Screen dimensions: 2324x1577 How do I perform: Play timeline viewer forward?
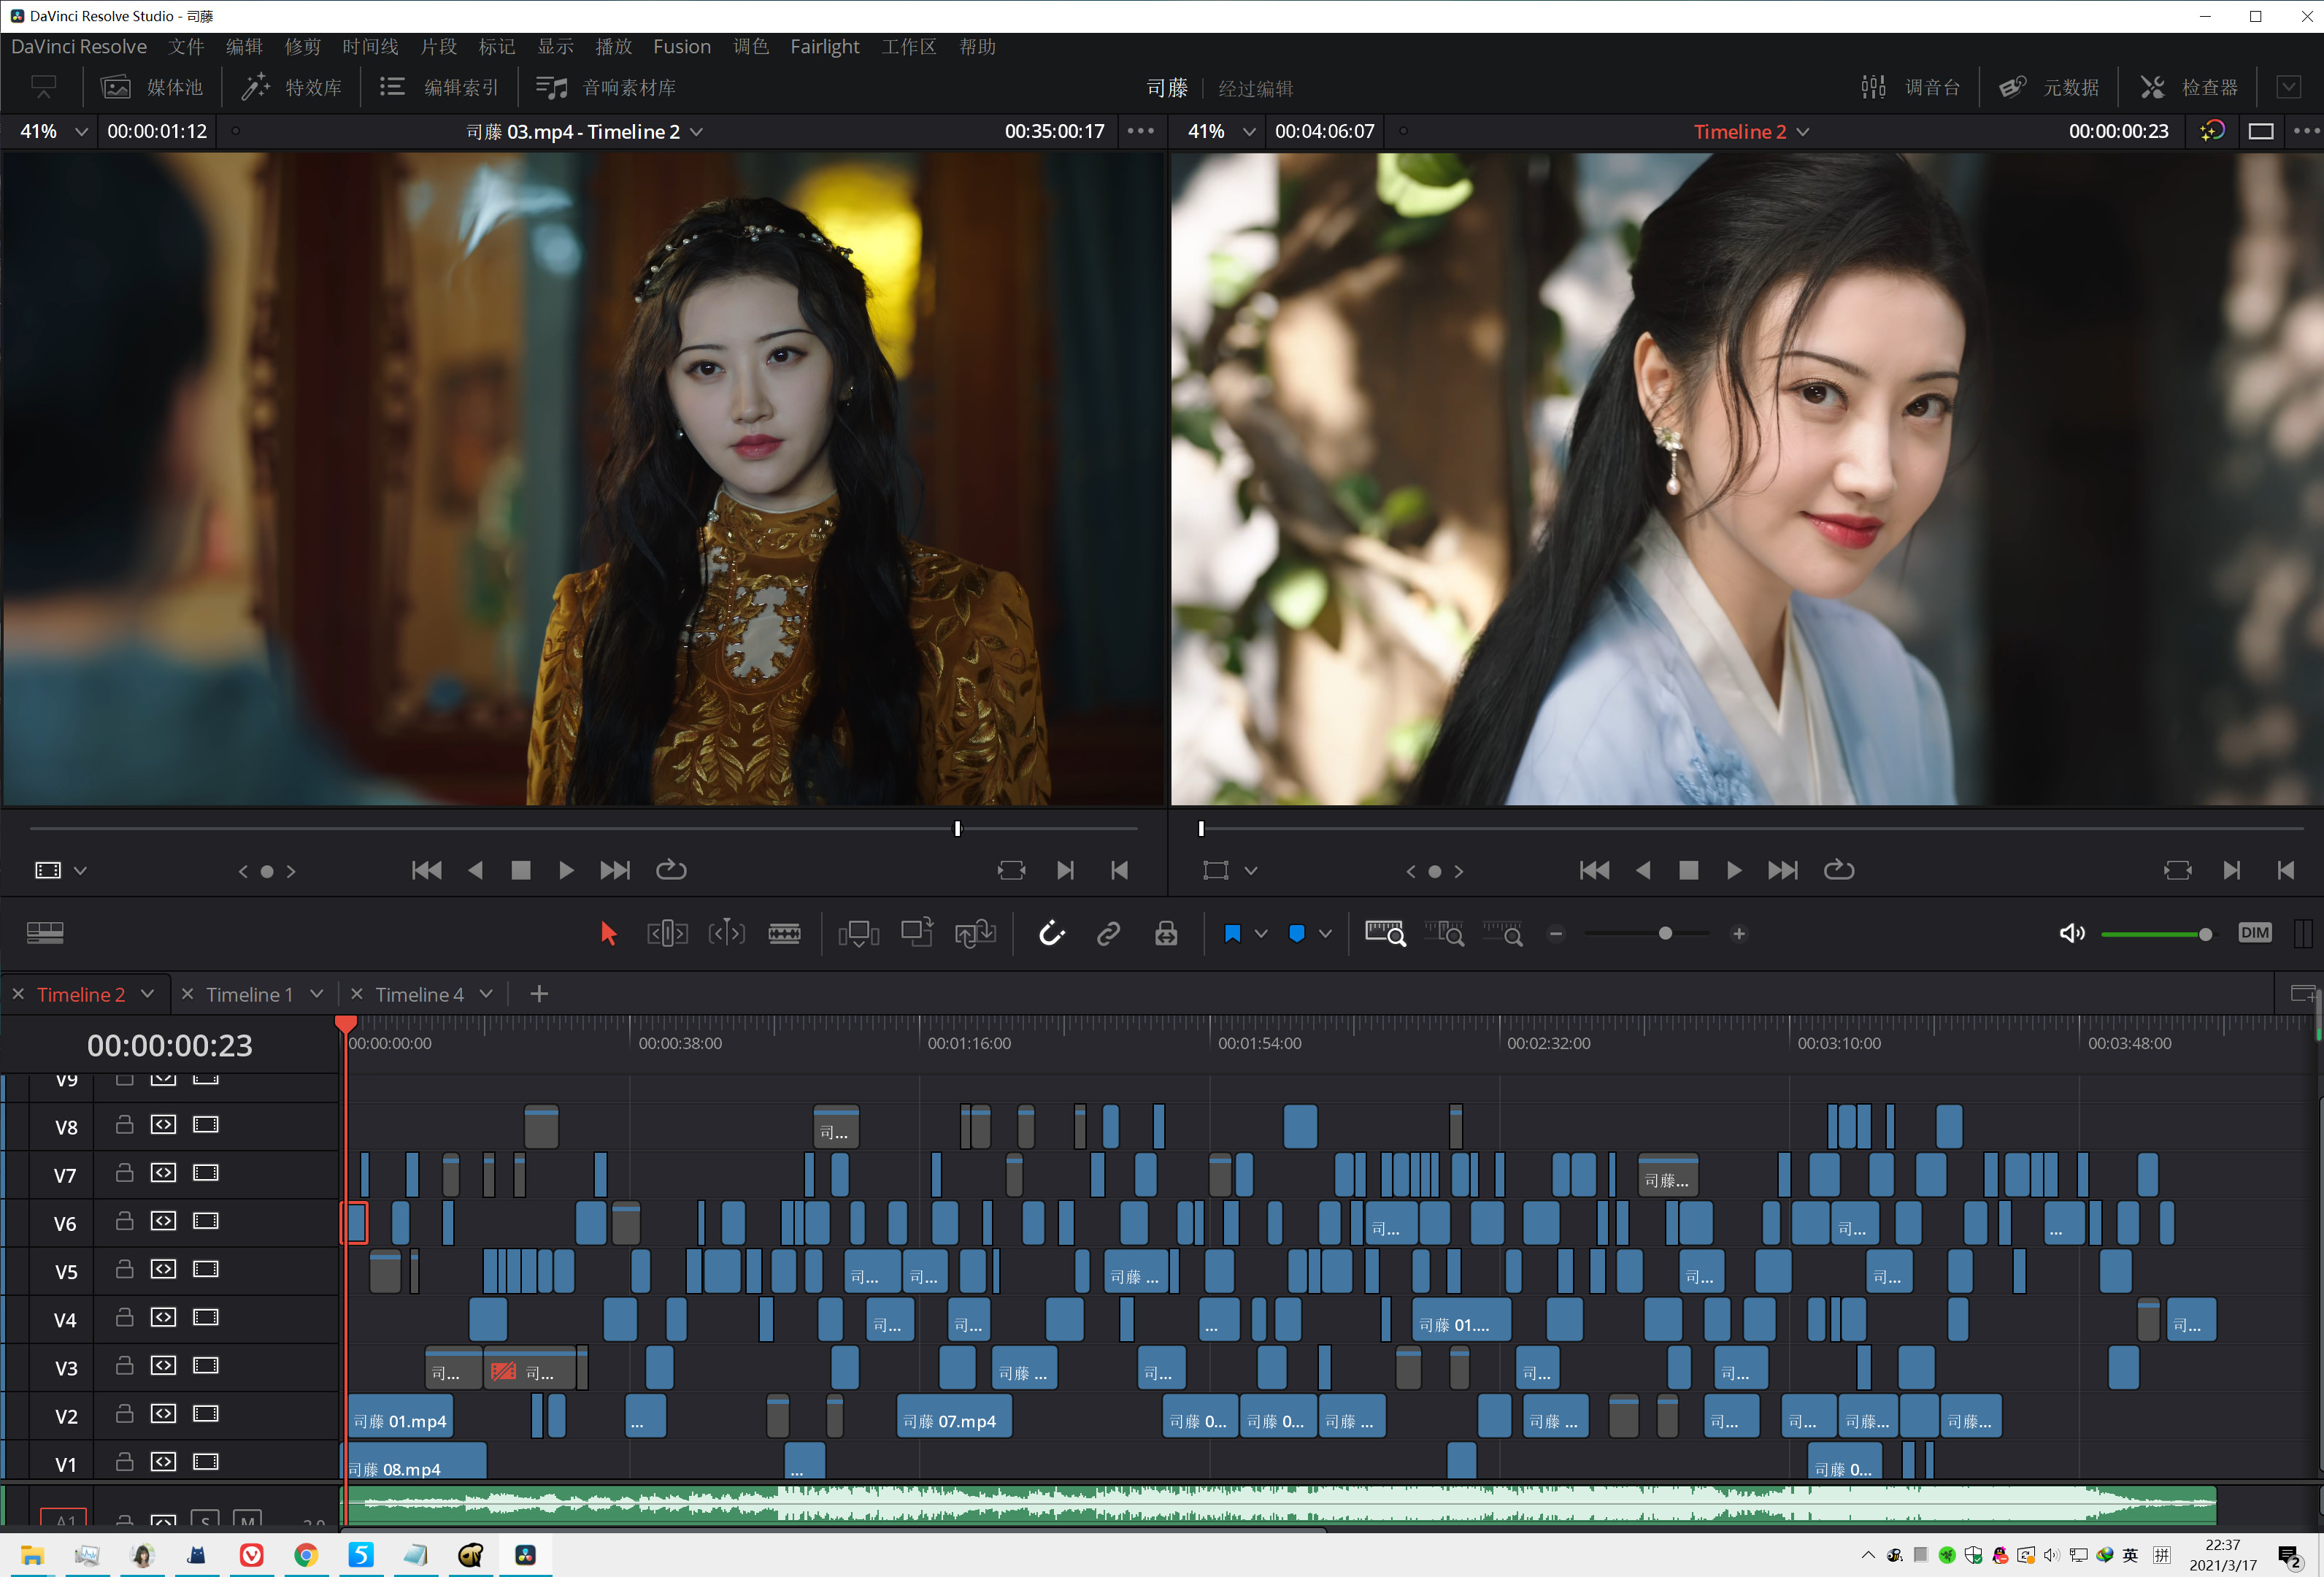click(x=1734, y=870)
